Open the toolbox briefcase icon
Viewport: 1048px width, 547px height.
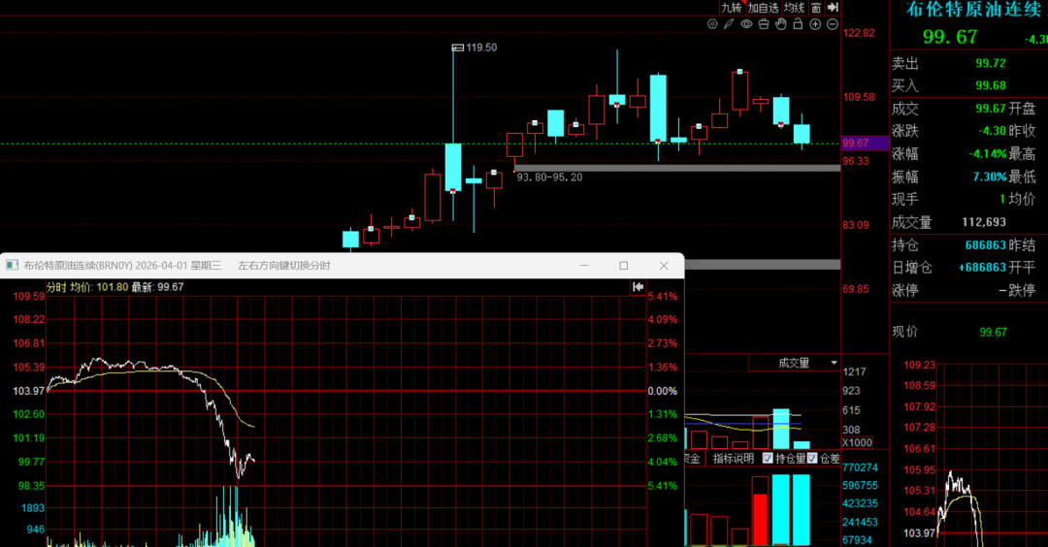coord(764,24)
